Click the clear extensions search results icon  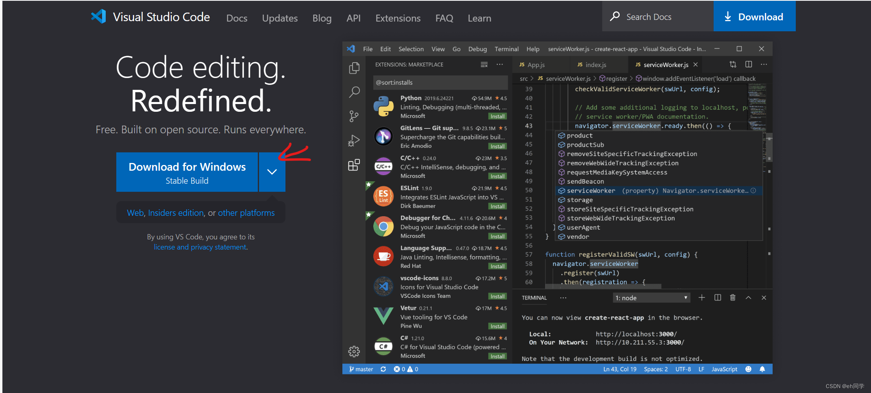(484, 65)
